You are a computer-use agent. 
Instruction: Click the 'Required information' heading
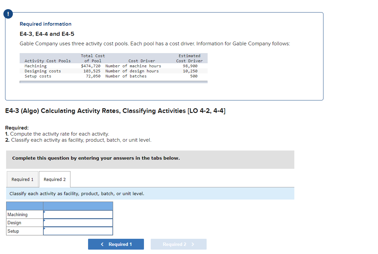pyautogui.click(x=46, y=24)
